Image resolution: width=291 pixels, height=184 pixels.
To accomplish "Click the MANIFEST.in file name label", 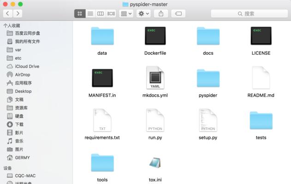I will [102, 95].
